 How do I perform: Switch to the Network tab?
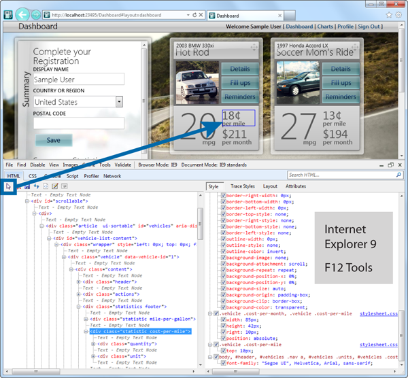coord(112,176)
